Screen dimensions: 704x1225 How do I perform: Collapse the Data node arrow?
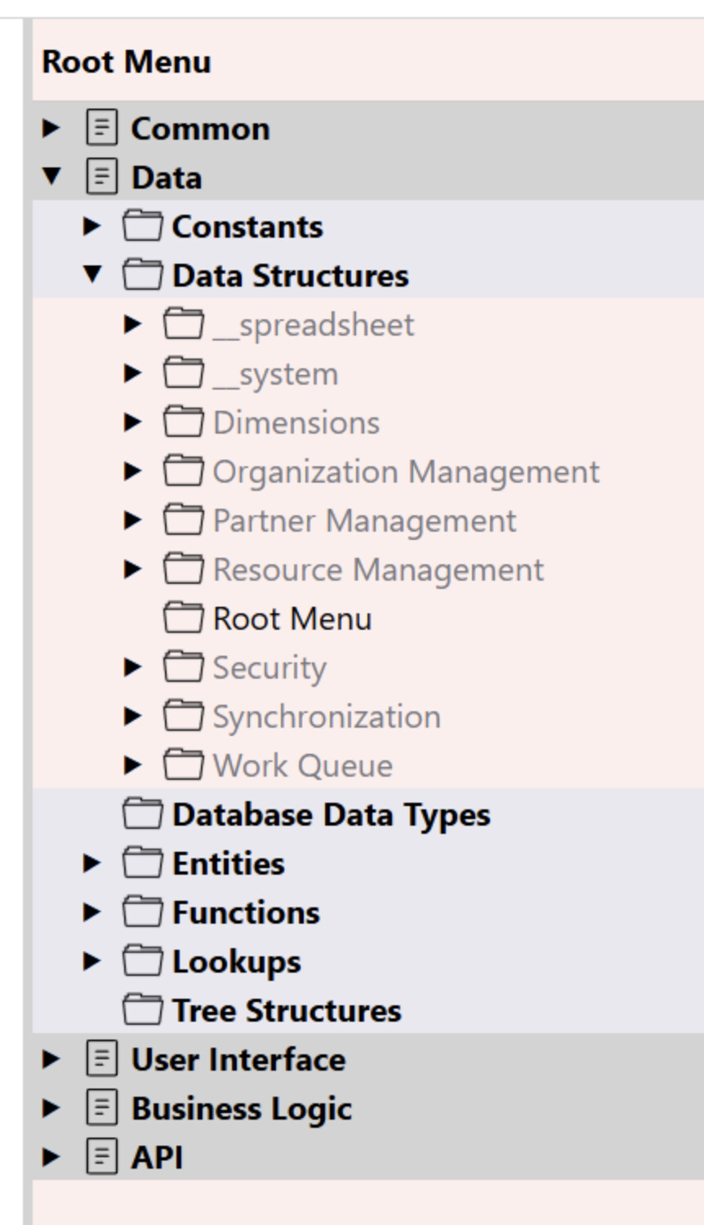pyautogui.click(x=51, y=176)
